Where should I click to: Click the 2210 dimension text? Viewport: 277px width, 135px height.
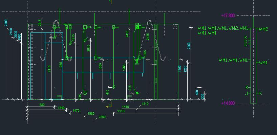(121, 111)
